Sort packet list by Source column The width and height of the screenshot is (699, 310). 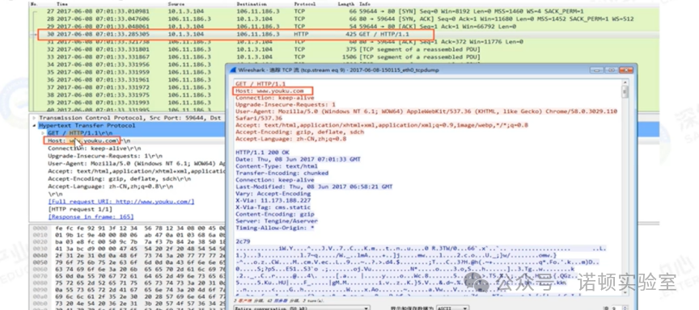(x=176, y=3)
